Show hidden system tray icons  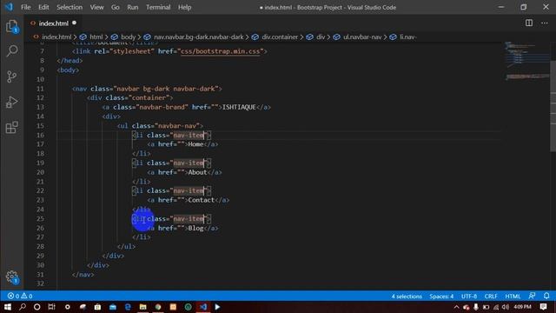[x=456, y=307]
